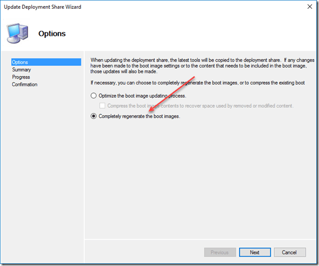Close the Update Deployment Share Wizard window
Screen dimensions: 319x266
(310, 7)
